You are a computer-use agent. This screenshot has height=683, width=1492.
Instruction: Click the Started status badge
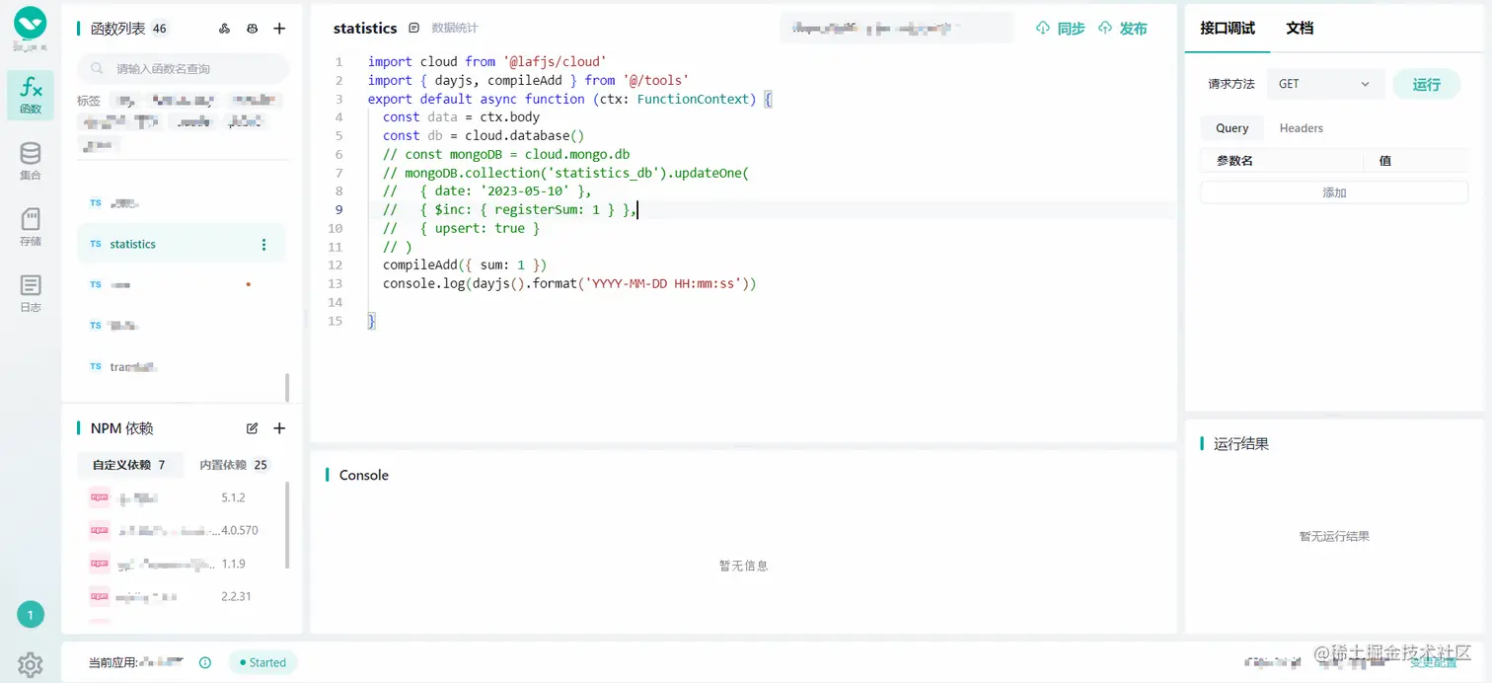(262, 663)
